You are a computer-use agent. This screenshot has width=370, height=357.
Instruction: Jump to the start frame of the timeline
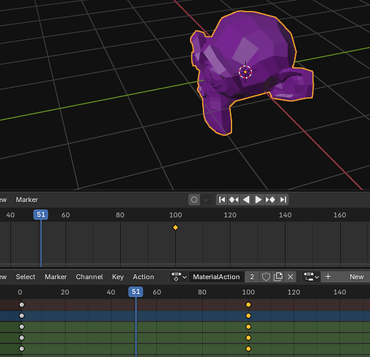pyautogui.click(x=221, y=200)
